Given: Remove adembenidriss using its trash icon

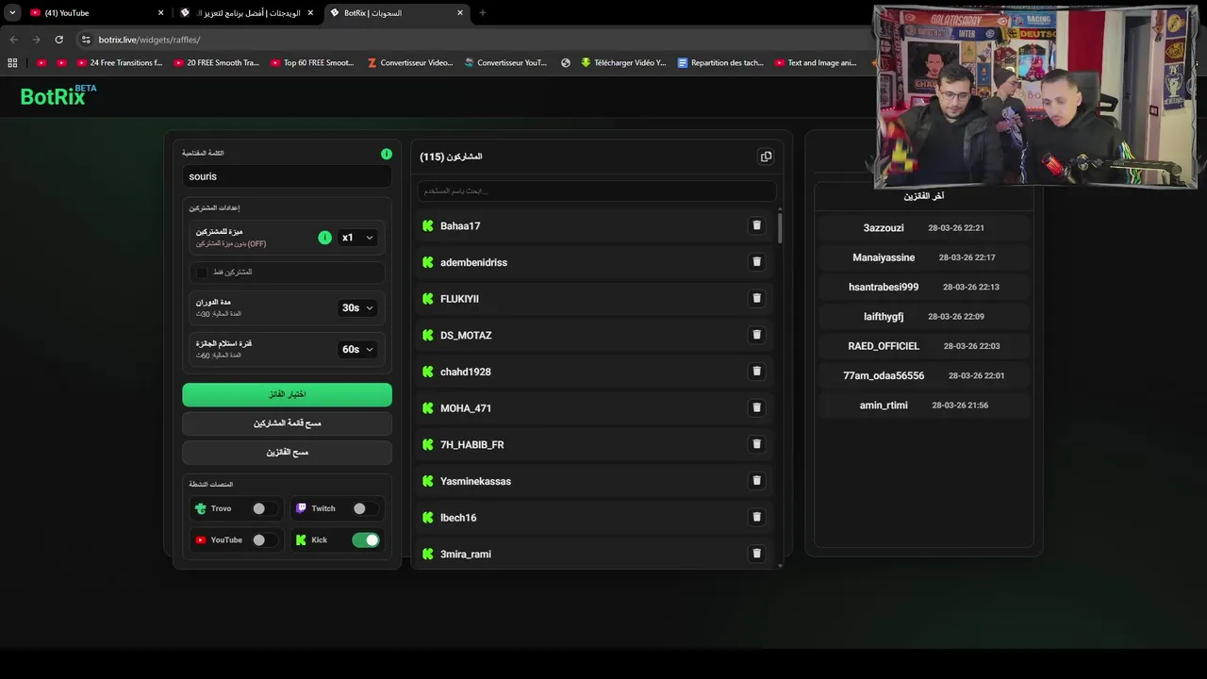Looking at the screenshot, I should (756, 262).
